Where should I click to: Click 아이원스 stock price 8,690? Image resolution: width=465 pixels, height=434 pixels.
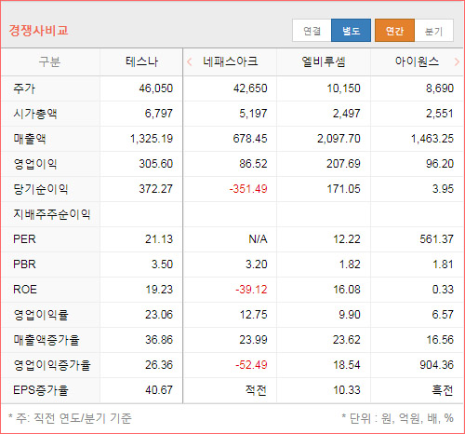[440, 88]
